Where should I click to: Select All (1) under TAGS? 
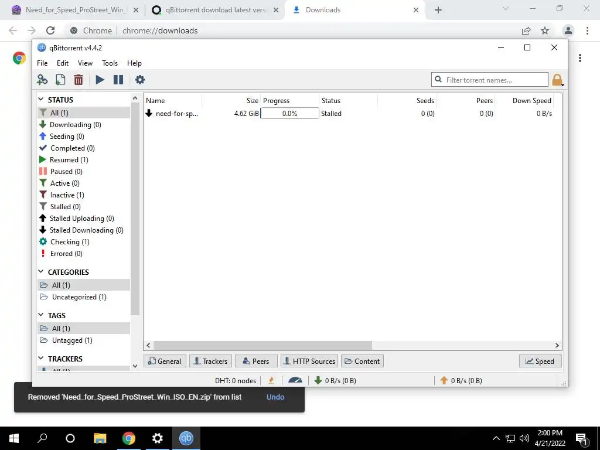tap(84, 328)
